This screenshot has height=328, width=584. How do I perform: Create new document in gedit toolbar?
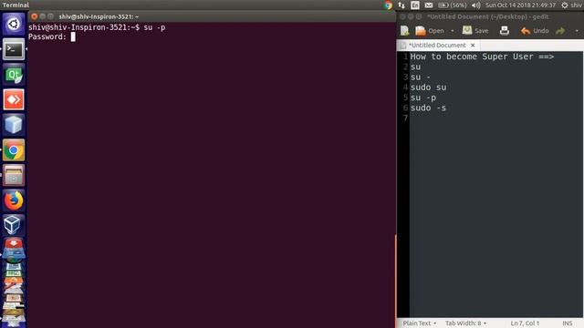404,31
